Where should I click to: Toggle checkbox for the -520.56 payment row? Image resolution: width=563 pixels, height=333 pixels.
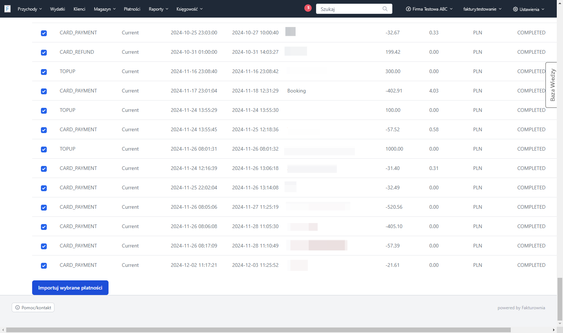44,208
